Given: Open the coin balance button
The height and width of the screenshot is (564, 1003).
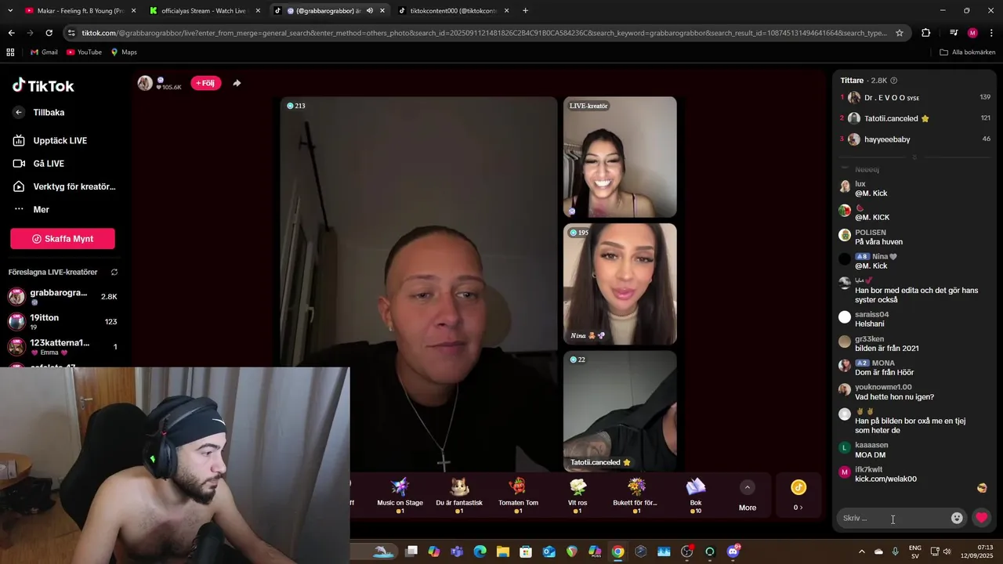Looking at the screenshot, I should [x=798, y=495].
